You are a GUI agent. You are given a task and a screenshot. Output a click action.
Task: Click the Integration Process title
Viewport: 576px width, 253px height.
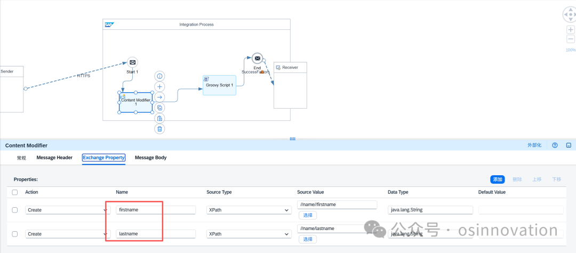(x=196, y=25)
